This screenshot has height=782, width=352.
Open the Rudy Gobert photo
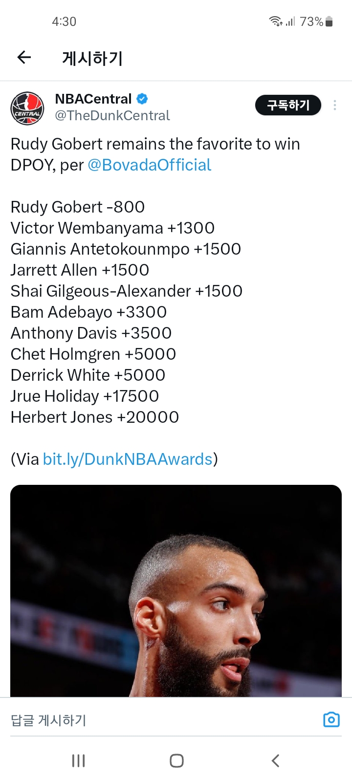(x=176, y=590)
